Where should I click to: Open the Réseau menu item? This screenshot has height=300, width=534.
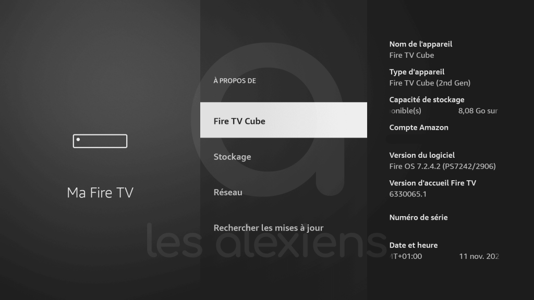pos(228,192)
